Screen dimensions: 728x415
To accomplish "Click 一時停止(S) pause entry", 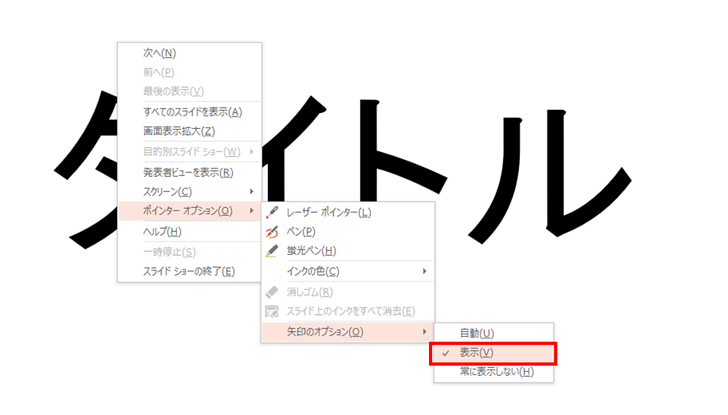I will 190,252.
